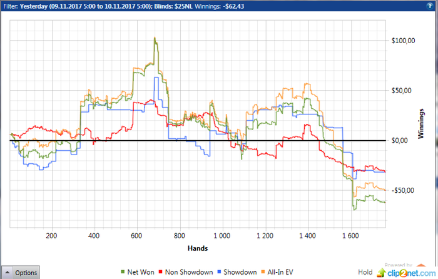Toggle the Net Won legend series
Screen dimensions: 438x279
pos(137,272)
